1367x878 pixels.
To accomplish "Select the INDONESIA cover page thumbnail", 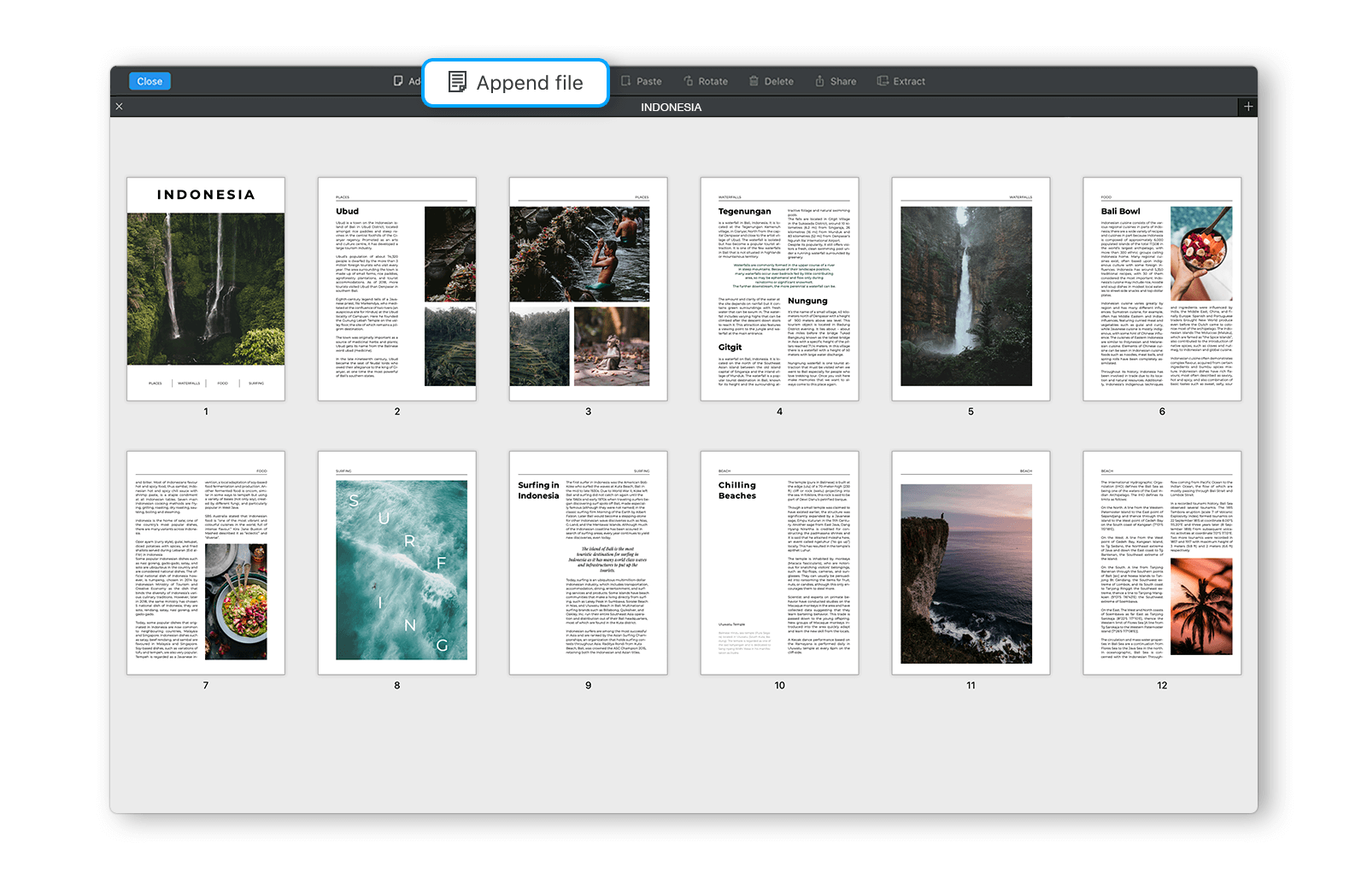I will (205, 289).
